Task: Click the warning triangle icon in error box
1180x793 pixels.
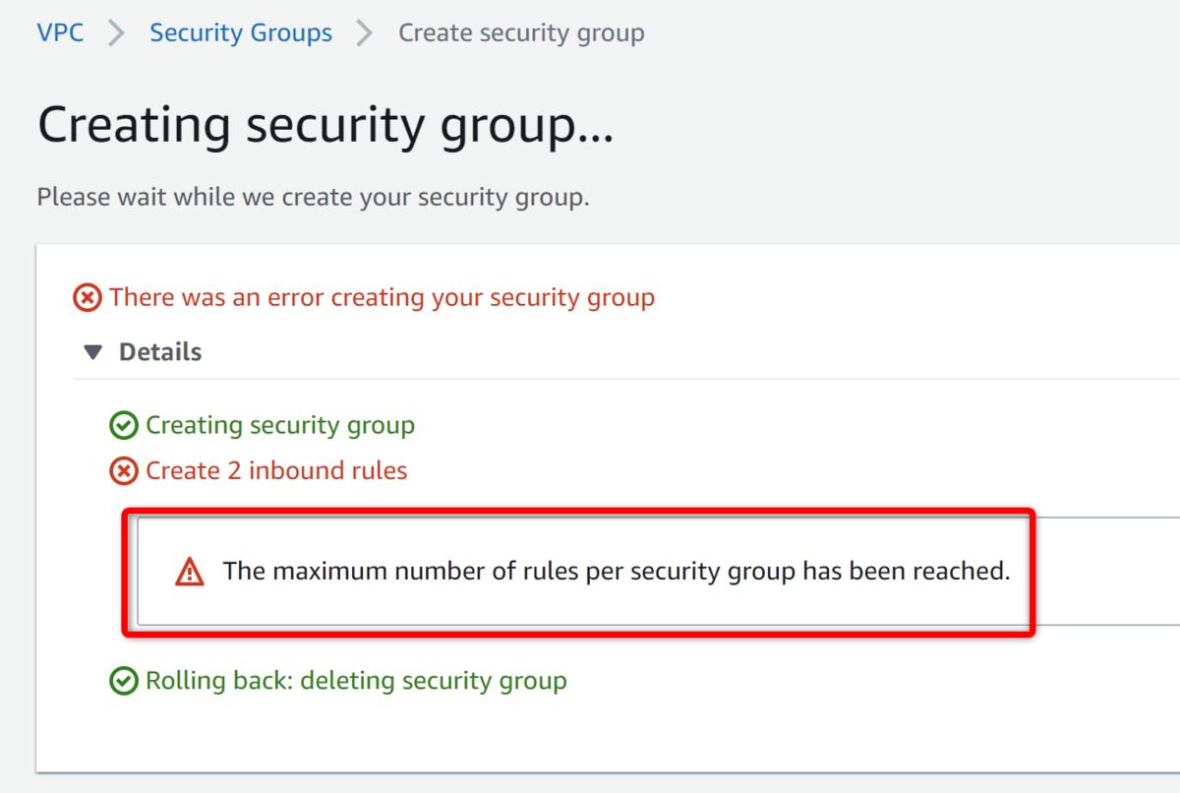Action: (189, 572)
